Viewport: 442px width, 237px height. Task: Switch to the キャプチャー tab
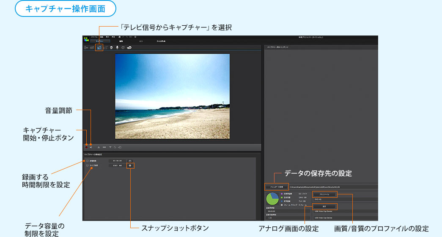click(99, 41)
